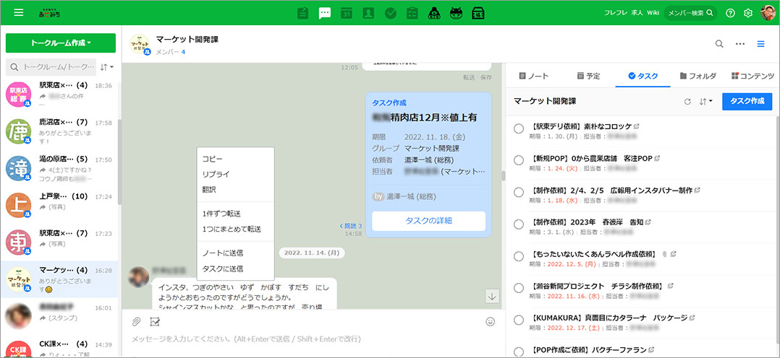Click the screenshot capture icon beside the paperclip
780x358 pixels.
(155, 322)
